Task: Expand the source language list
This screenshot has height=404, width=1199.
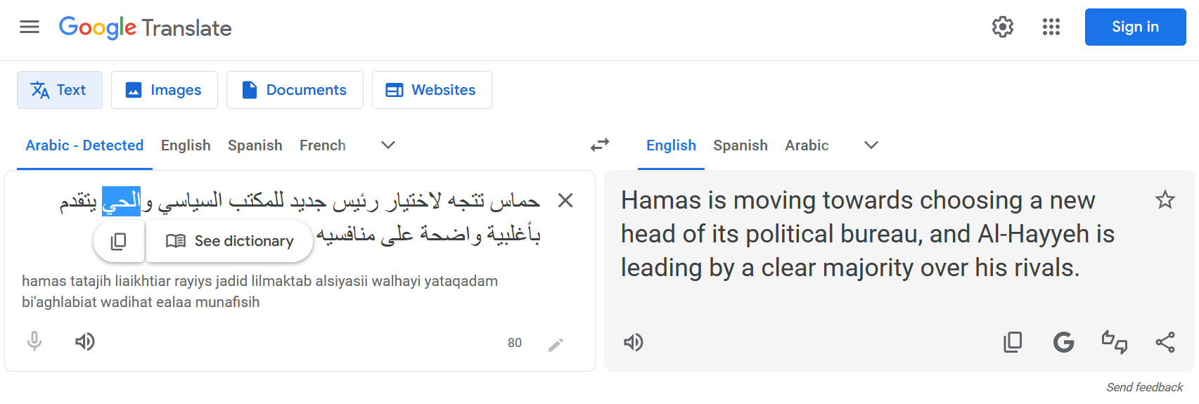Action: (x=388, y=145)
